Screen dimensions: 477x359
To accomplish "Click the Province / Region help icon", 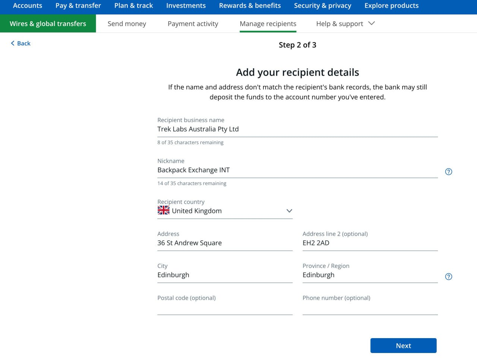I will tap(449, 277).
